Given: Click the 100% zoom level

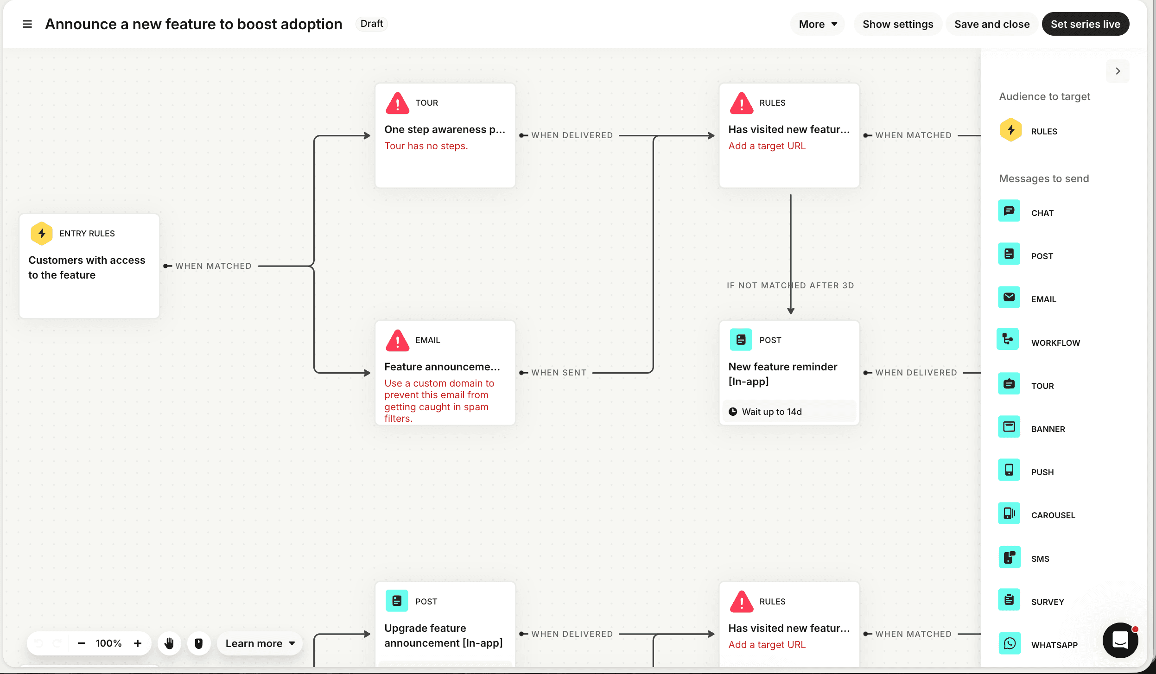Looking at the screenshot, I should 109,643.
